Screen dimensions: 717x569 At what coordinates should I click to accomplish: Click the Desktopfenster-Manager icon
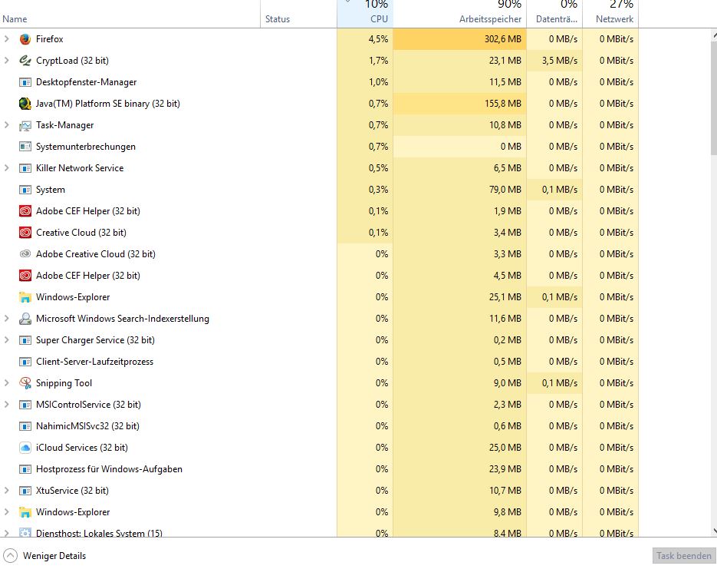25,82
